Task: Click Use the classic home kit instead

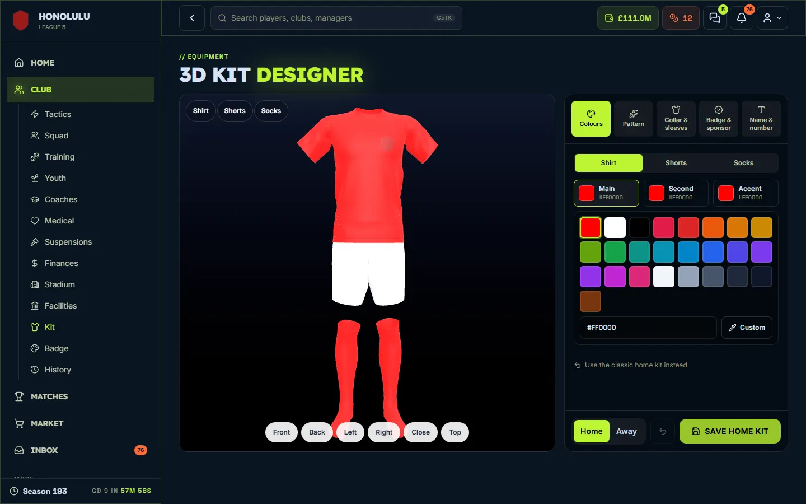Action: coord(631,365)
